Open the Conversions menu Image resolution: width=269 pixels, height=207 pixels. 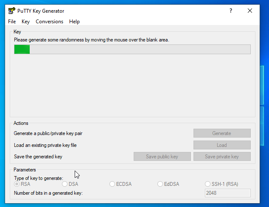[x=49, y=22]
